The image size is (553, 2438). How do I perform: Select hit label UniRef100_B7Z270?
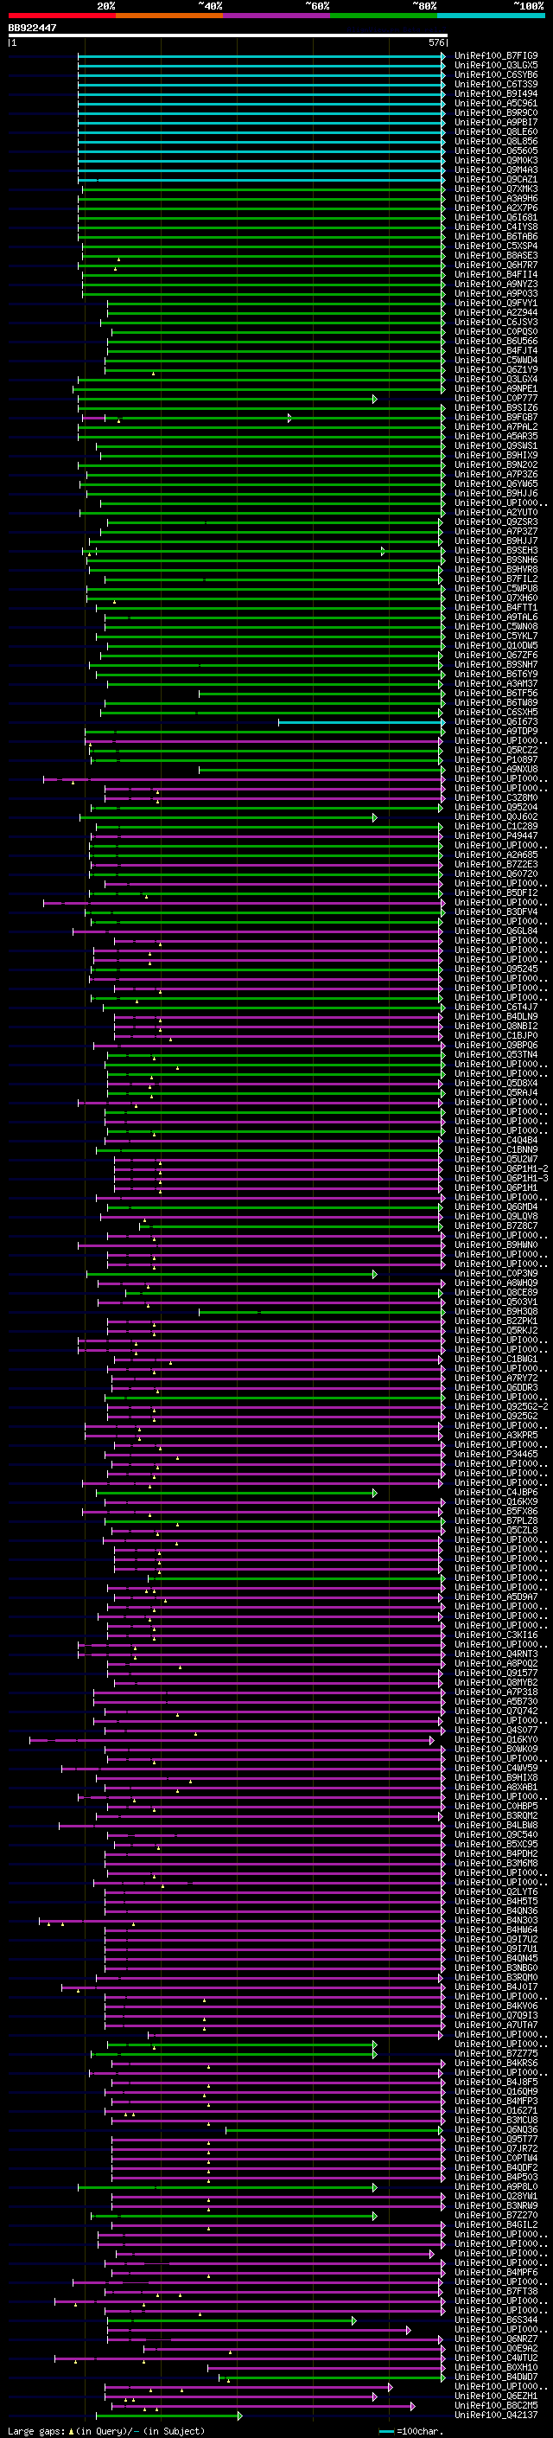pyautogui.click(x=495, y=2215)
